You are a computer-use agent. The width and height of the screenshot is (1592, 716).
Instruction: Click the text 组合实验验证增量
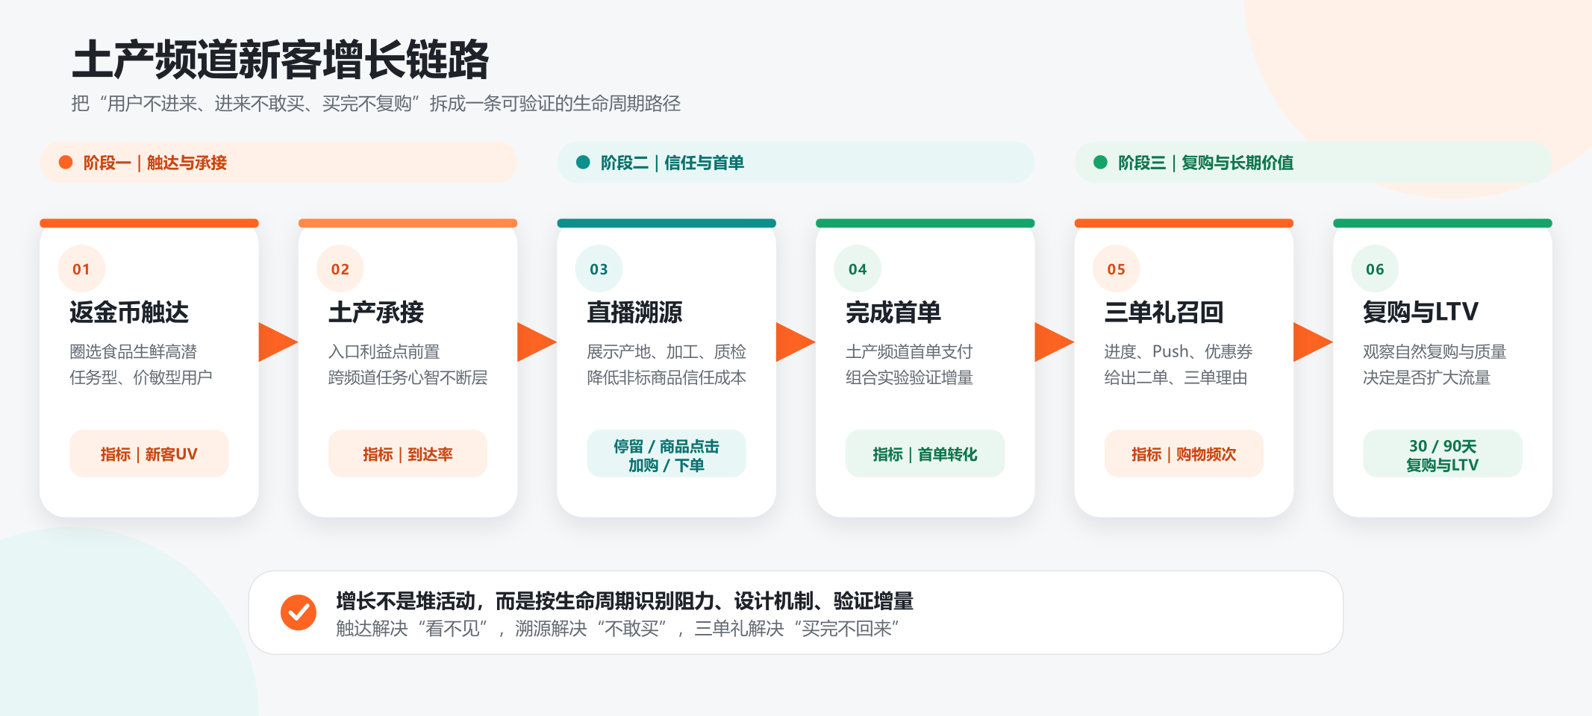click(909, 377)
